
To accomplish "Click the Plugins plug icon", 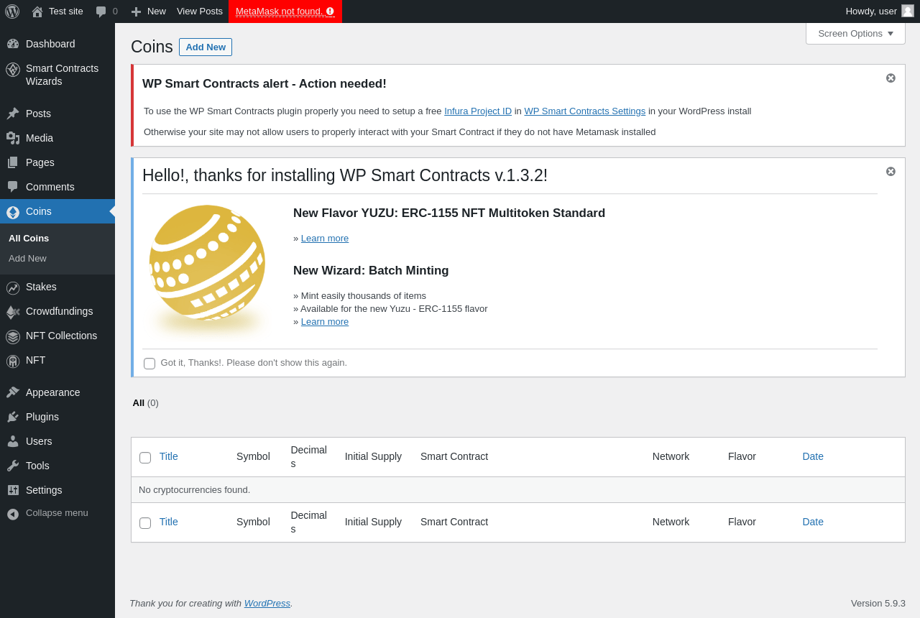I will point(13,417).
